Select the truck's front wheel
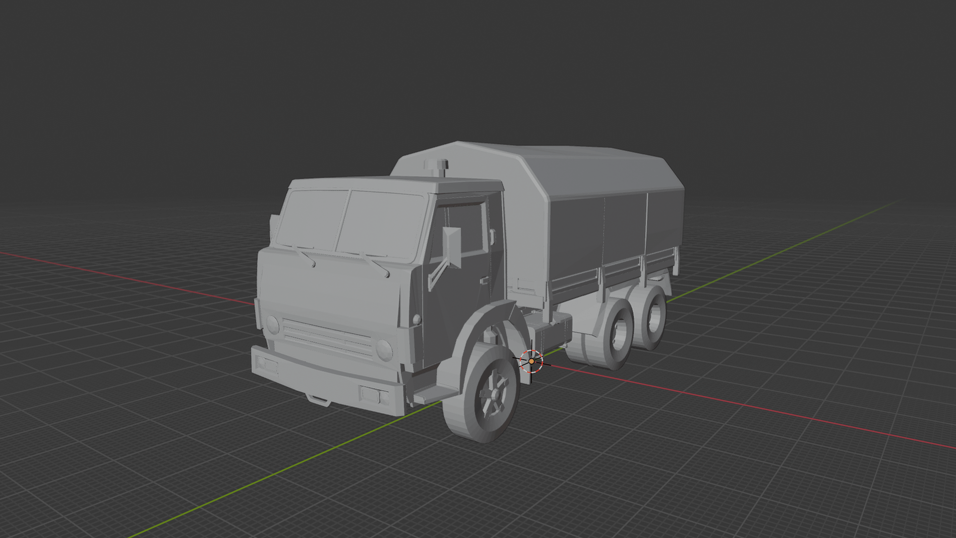Screen dimensions: 956x538 (482, 393)
